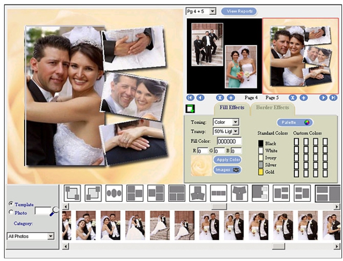Select the Template radio button
This screenshot has width=343, height=261.
11,204
